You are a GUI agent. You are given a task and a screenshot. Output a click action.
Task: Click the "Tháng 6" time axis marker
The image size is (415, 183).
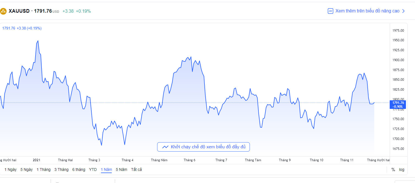[x=190, y=160]
